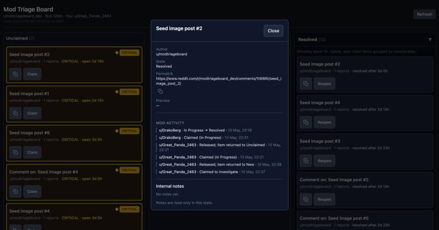Reopen resolved Seed image post #2
The width and height of the screenshot is (439, 230).
[x=325, y=84]
